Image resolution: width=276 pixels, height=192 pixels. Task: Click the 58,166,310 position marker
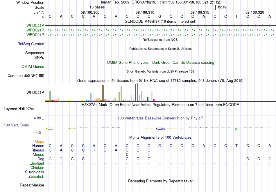tap(145, 12)
